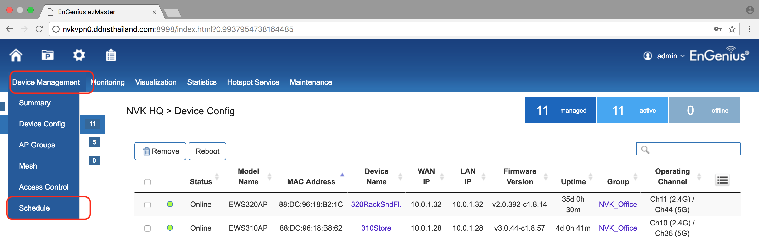
Task: Sort by the MAC Address column arrow
Action: (x=342, y=175)
